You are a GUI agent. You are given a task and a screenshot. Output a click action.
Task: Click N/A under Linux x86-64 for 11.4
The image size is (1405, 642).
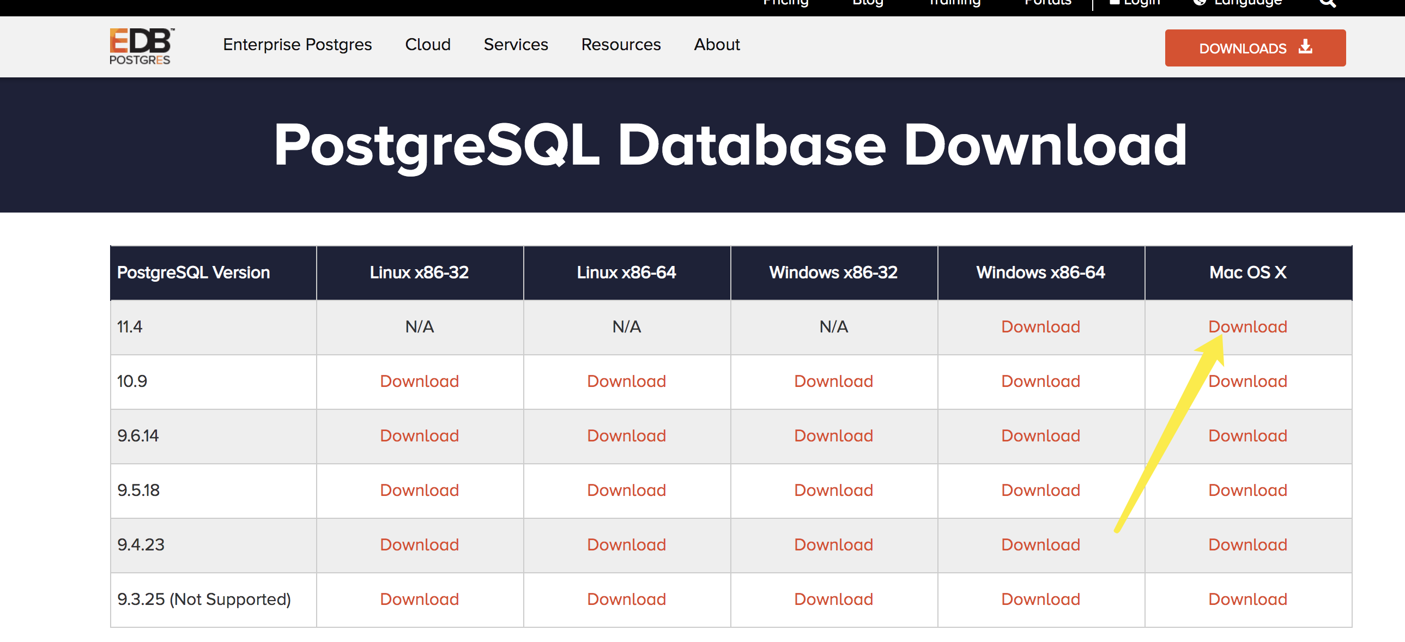click(x=626, y=327)
